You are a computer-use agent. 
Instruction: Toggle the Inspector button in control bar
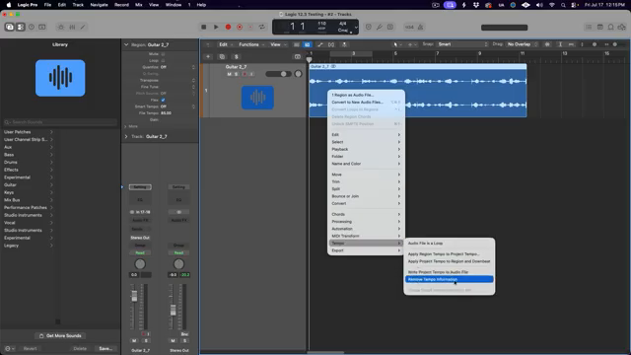[x=21, y=27]
